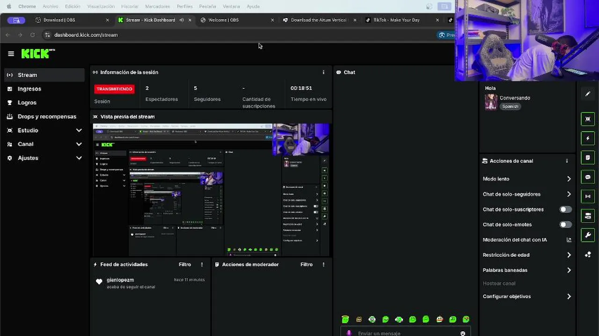
Task: Click the chat bubble quick action icon
Action: coord(588,177)
